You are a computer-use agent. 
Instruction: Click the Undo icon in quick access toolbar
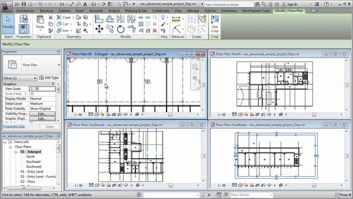pos(40,4)
